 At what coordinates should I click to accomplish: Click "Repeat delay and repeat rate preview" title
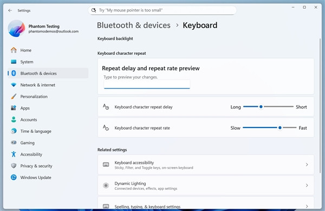tap(151, 68)
